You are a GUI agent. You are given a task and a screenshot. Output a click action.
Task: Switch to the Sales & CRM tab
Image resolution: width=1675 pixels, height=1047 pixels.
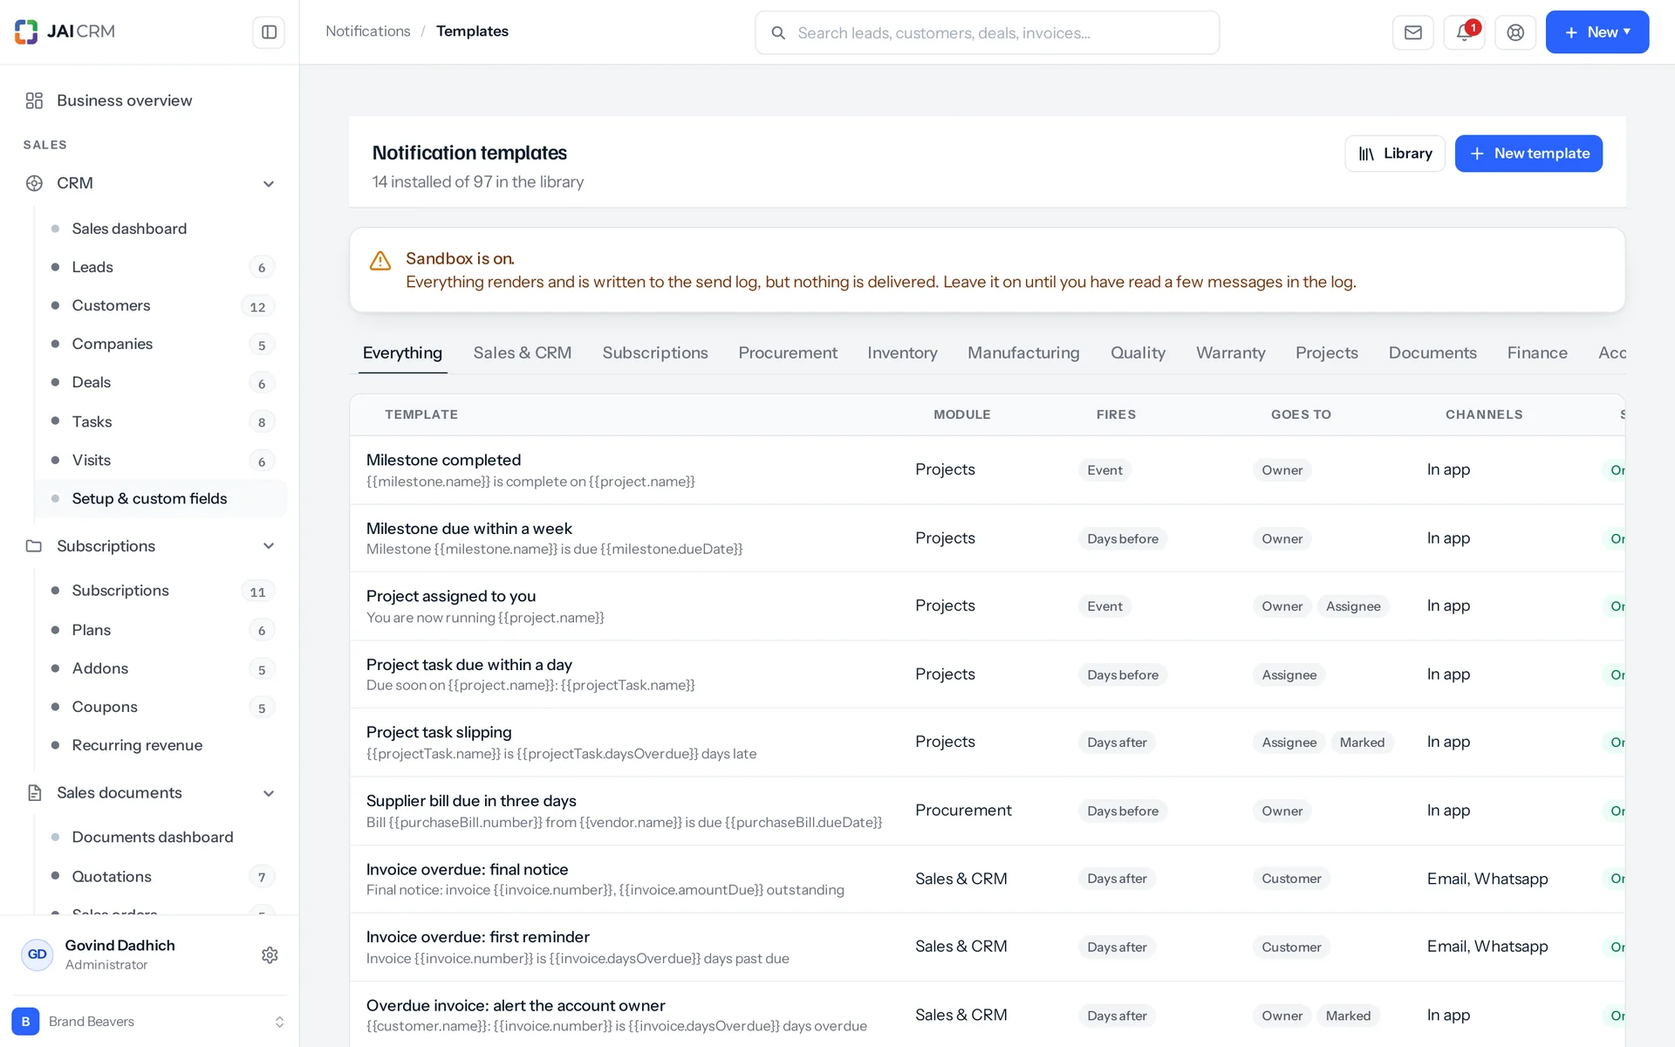tap(523, 352)
